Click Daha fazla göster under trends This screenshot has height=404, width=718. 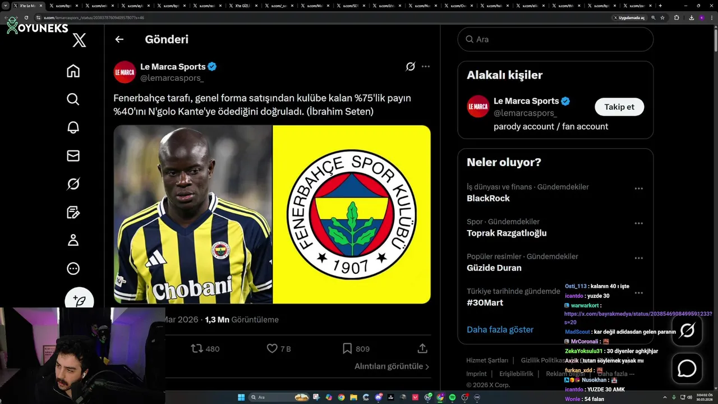click(x=500, y=329)
